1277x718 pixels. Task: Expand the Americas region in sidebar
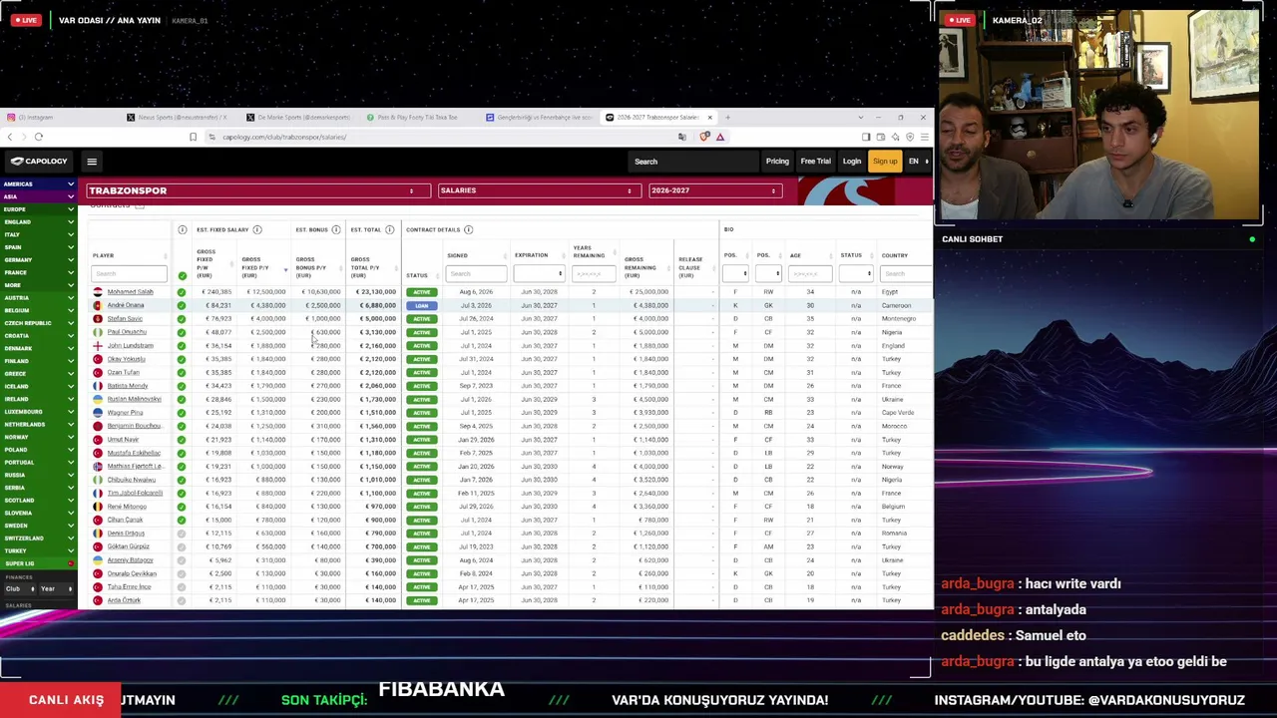[39, 184]
